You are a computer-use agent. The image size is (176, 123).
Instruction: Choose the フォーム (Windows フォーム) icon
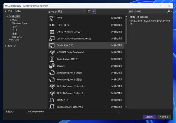point(52,32)
